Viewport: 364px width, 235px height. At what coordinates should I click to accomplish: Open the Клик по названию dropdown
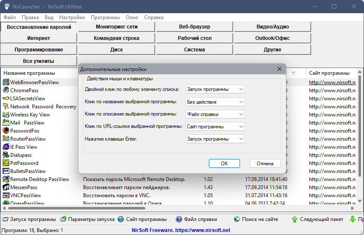click(215, 102)
